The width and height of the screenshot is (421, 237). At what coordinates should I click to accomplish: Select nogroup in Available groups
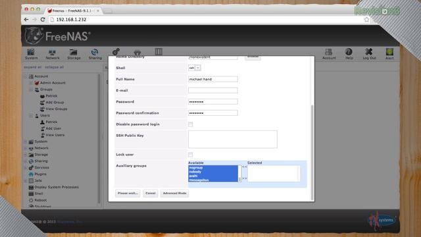(x=213, y=168)
